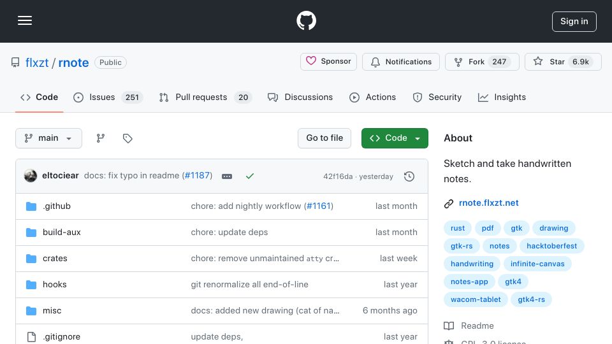The width and height of the screenshot is (612, 344).
Task: Expand the main branch dropdown
Action: coord(49,138)
